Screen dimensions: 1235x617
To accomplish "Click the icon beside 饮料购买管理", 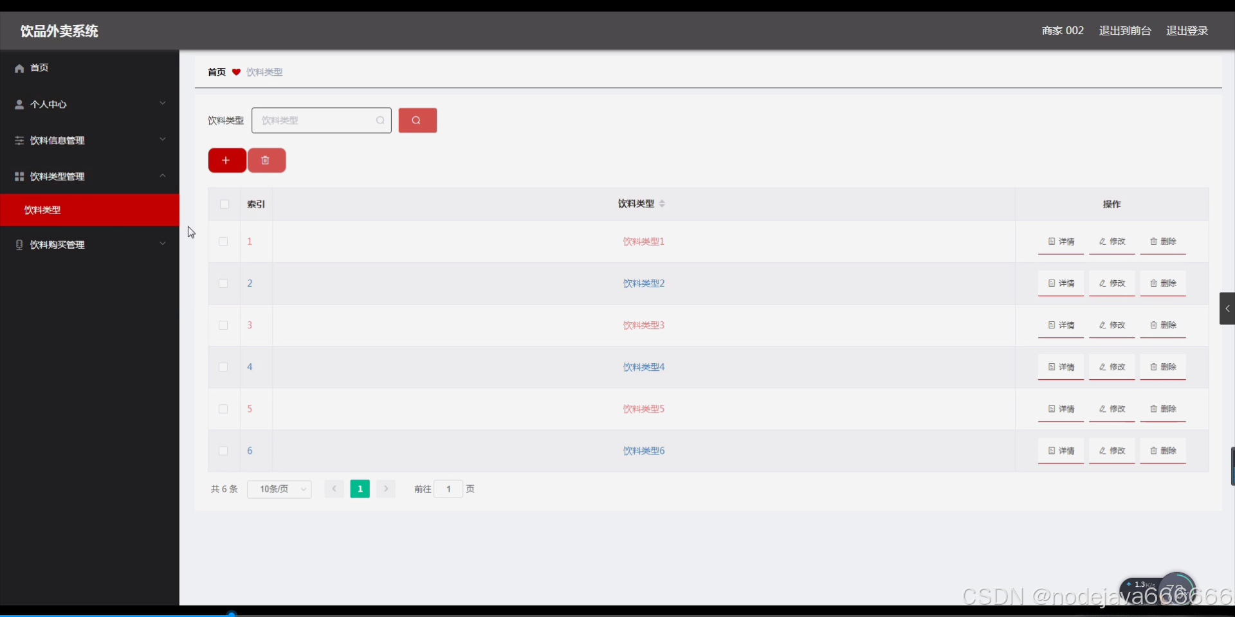I will pyautogui.click(x=19, y=244).
